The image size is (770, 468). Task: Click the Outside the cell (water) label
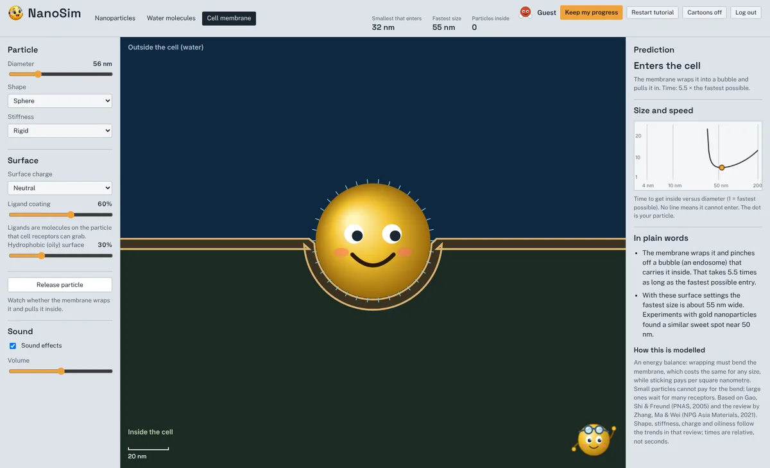(x=166, y=48)
